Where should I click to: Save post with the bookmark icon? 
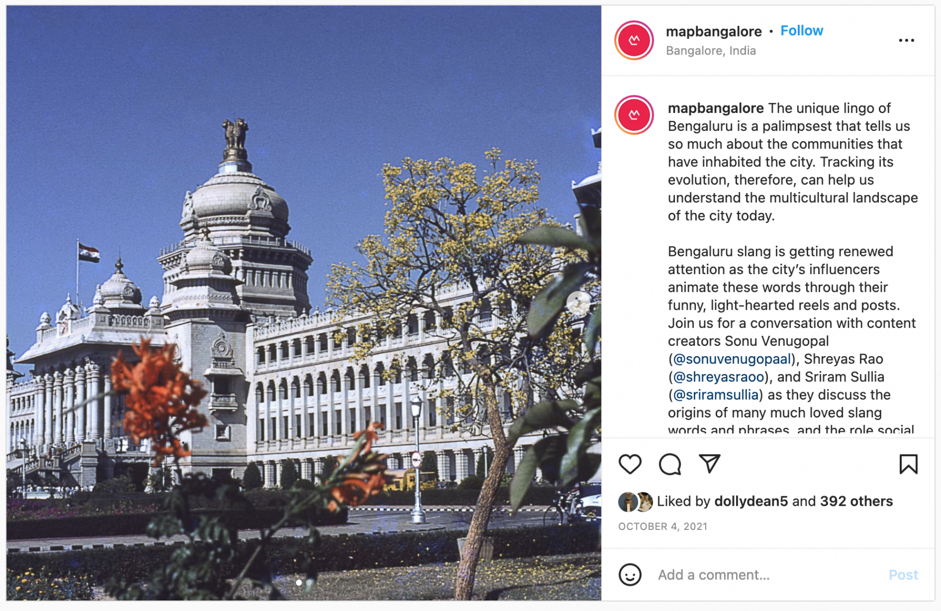[908, 464]
